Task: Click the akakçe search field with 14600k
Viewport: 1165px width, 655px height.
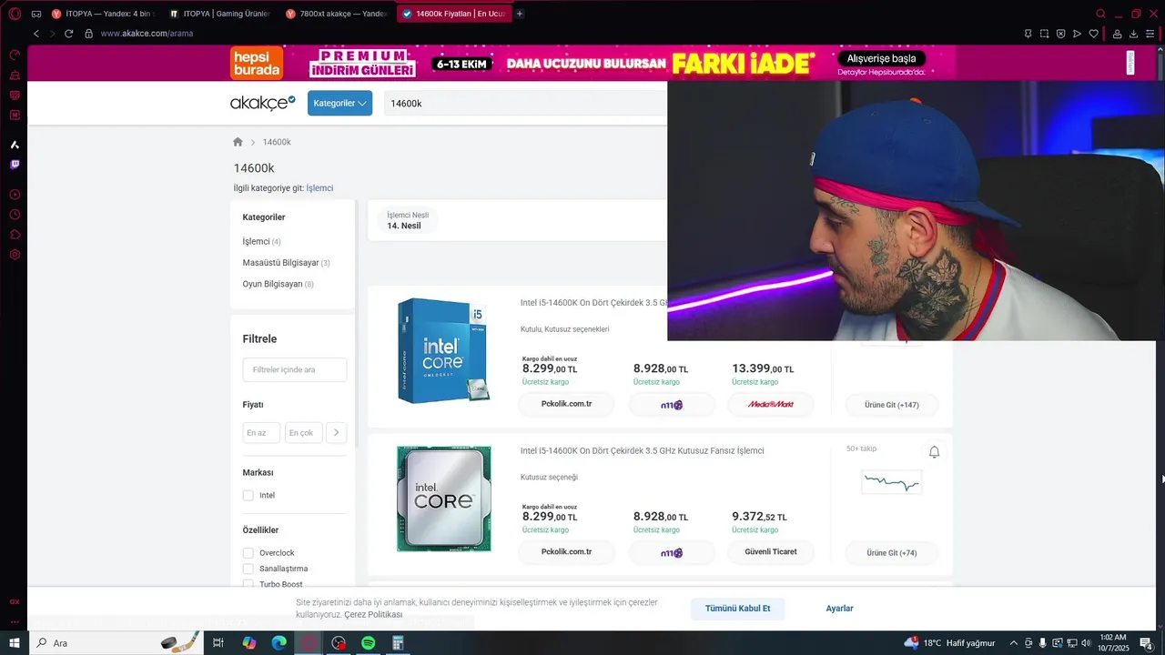Action: (x=525, y=104)
